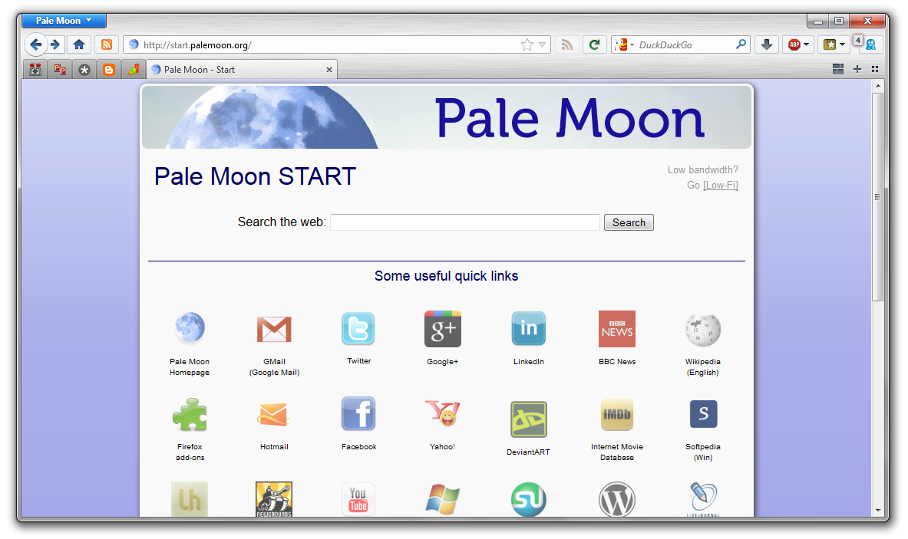Open the GMail quick link icon
Viewport: 908px width, 539px height.
click(274, 328)
